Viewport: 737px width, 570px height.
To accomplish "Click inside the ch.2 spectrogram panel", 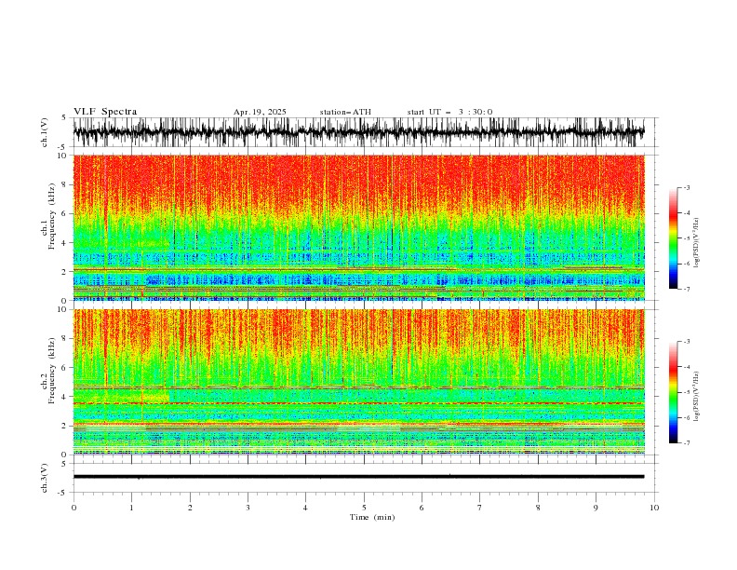I will pos(358,382).
